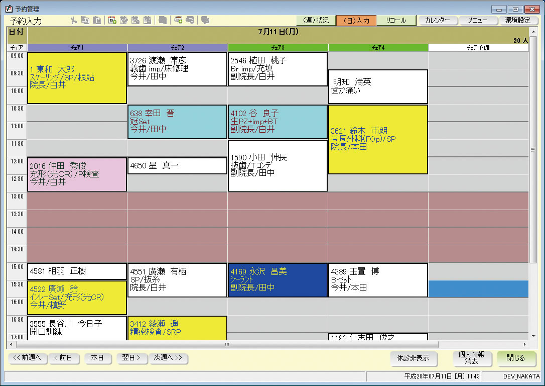Select the blue slot in チェア予備 column
Image resolution: width=545 pixels, height=386 pixels.
point(478,289)
